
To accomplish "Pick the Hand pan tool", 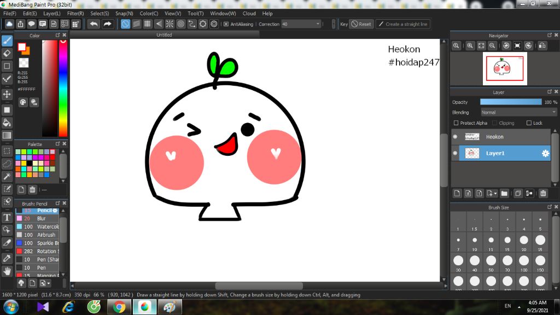I will coord(7,270).
